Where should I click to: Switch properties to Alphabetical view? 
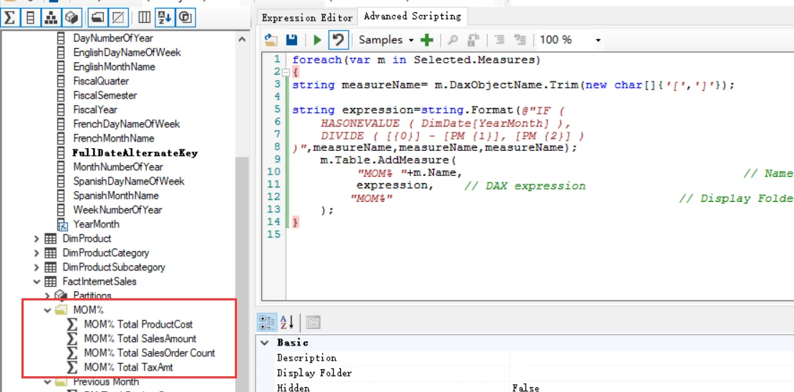coord(288,322)
